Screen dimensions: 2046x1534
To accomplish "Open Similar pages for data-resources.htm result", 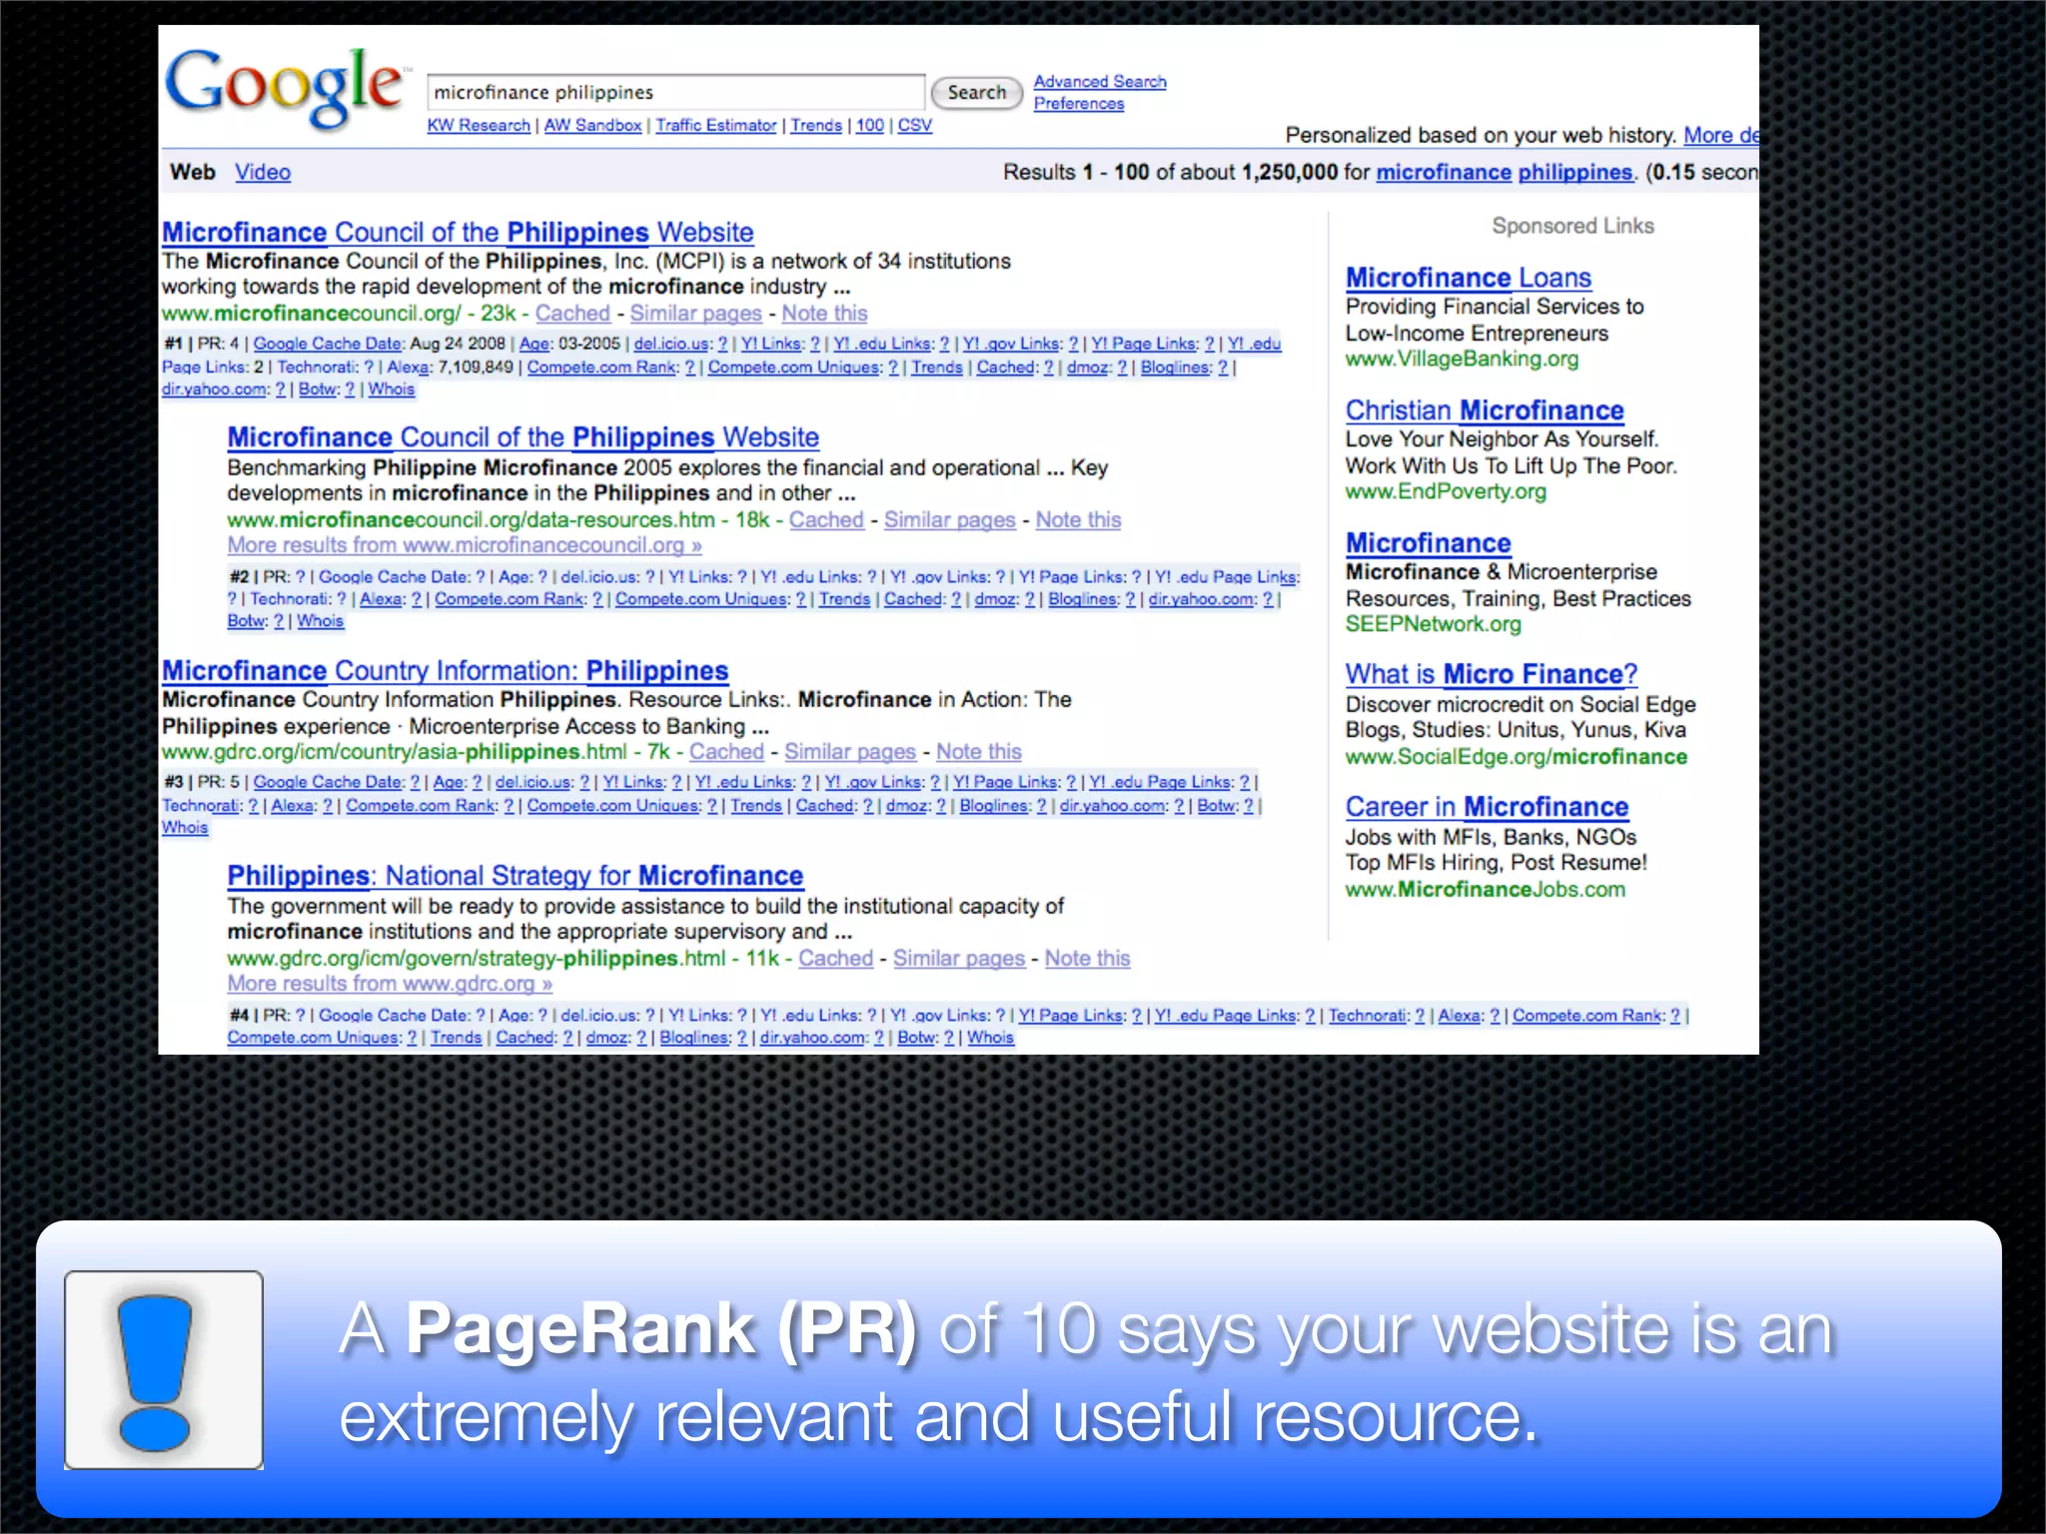I will [x=950, y=520].
